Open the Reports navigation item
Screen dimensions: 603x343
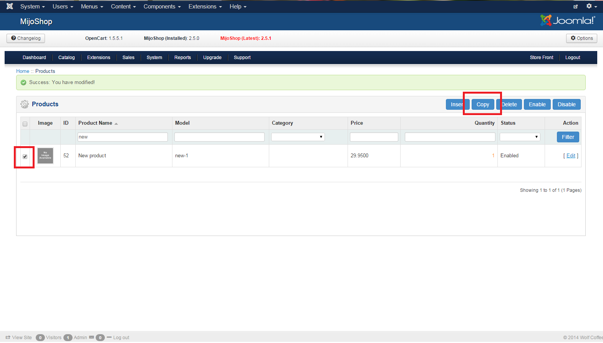click(182, 58)
